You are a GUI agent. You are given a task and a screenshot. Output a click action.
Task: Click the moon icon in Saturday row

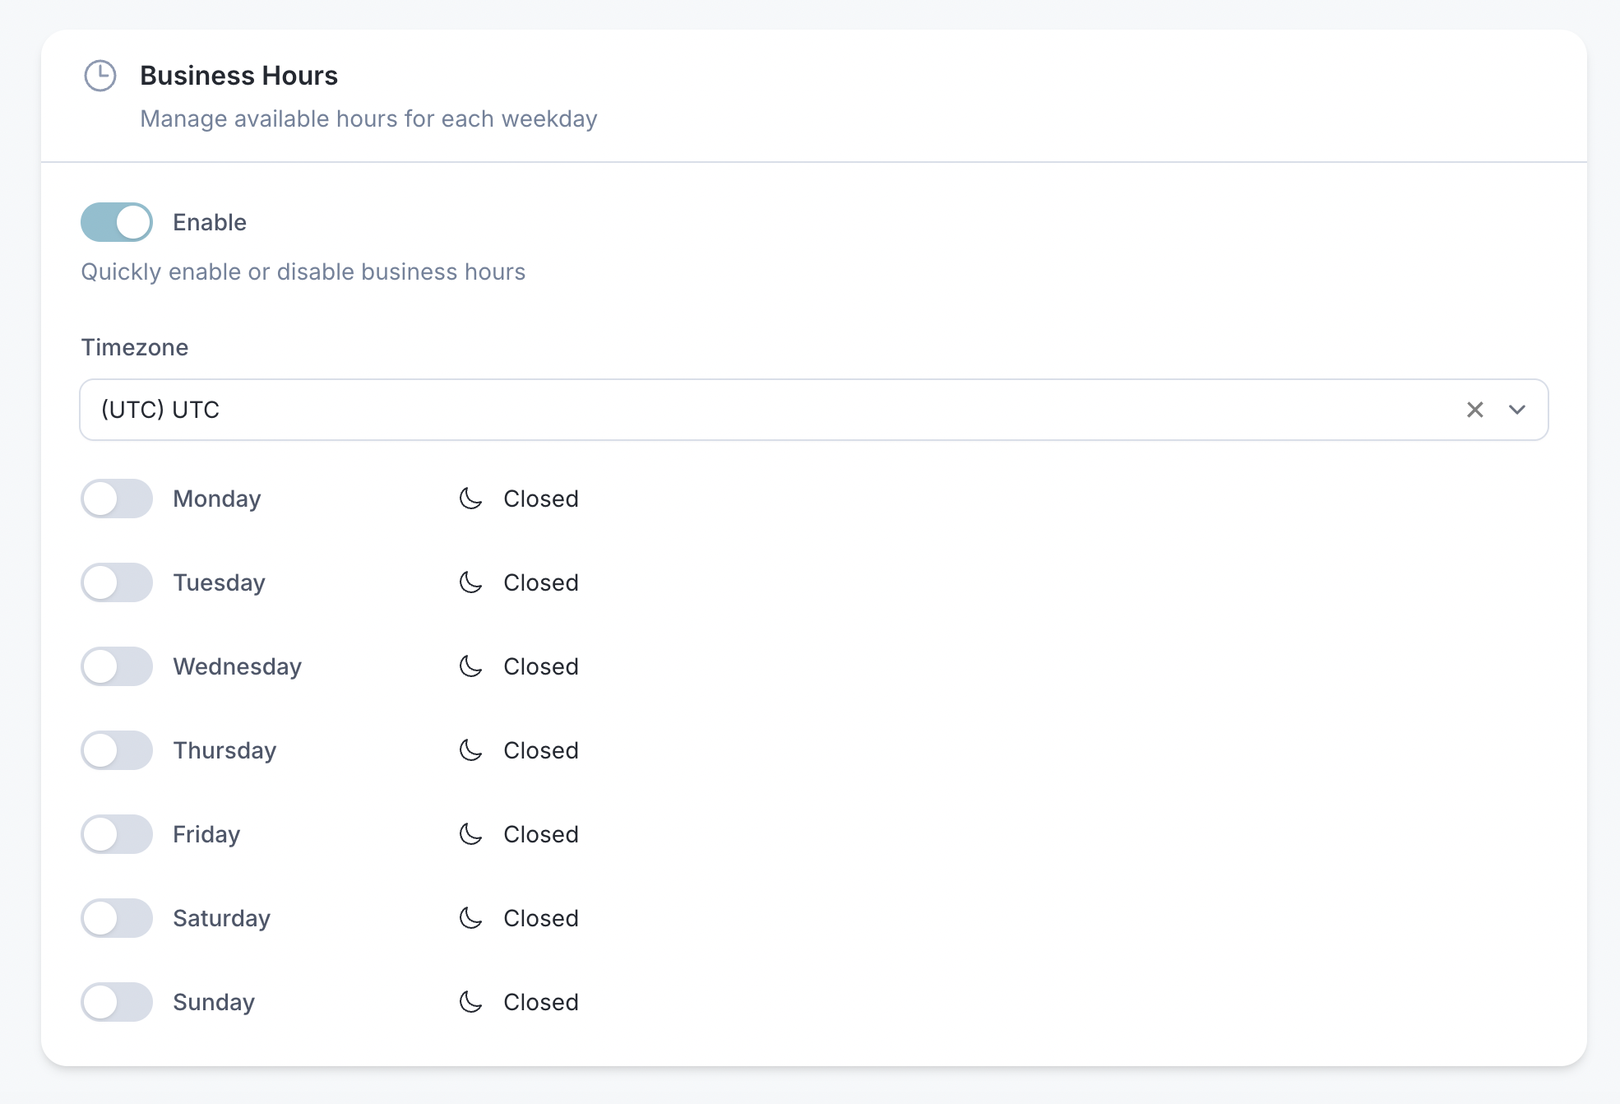(470, 918)
